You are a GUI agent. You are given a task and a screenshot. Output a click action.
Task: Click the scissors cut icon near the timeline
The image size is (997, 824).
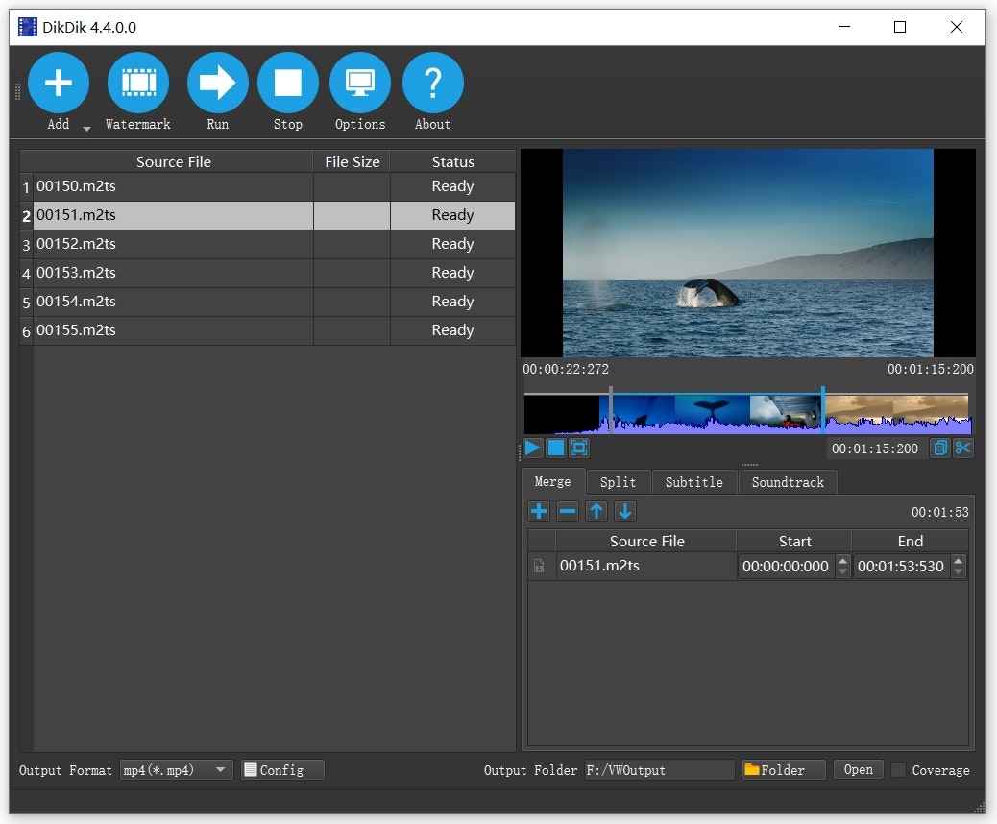pyautogui.click(x=962, y=448)
